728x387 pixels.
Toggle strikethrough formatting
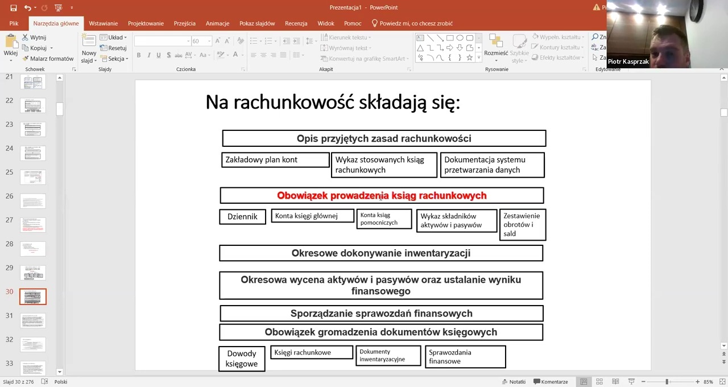click(x=179, y=55)
